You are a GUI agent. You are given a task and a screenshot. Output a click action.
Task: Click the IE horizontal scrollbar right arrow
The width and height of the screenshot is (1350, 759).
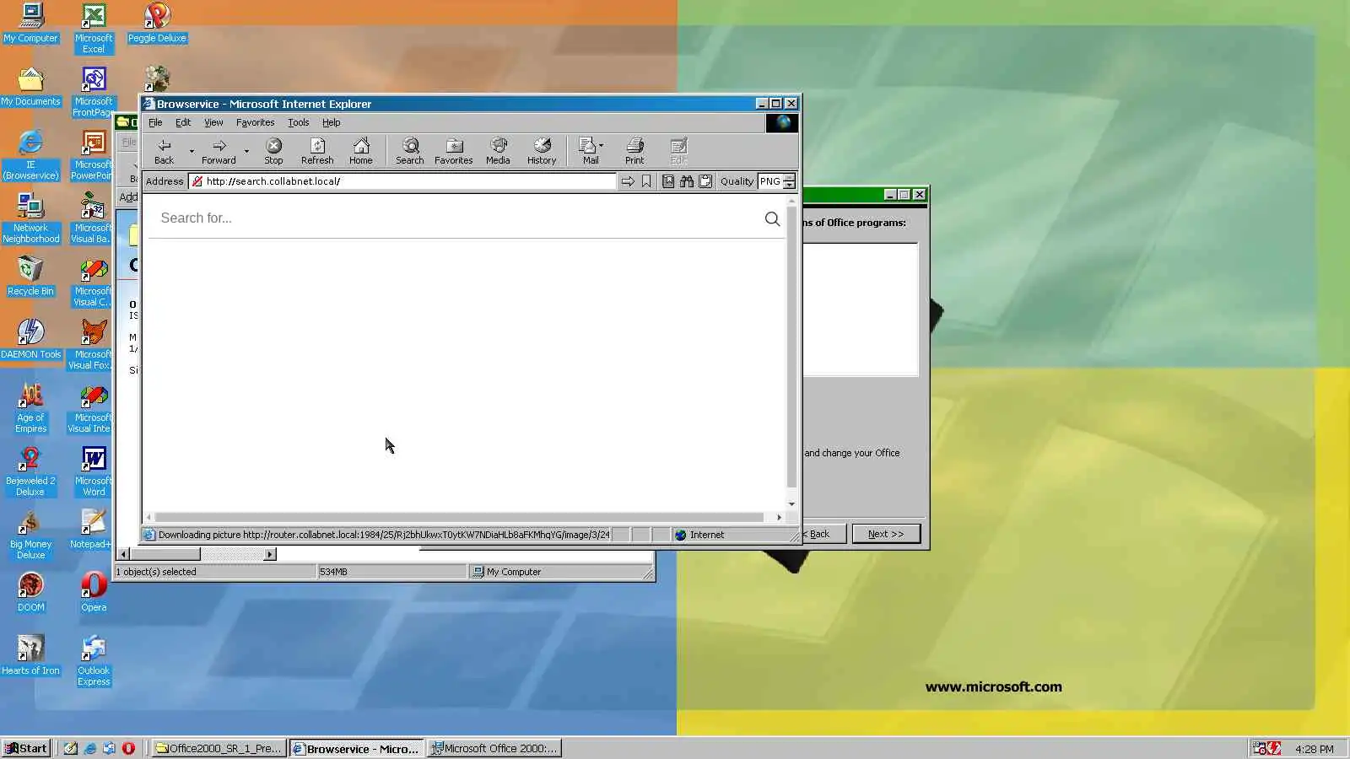pos(779,517)
